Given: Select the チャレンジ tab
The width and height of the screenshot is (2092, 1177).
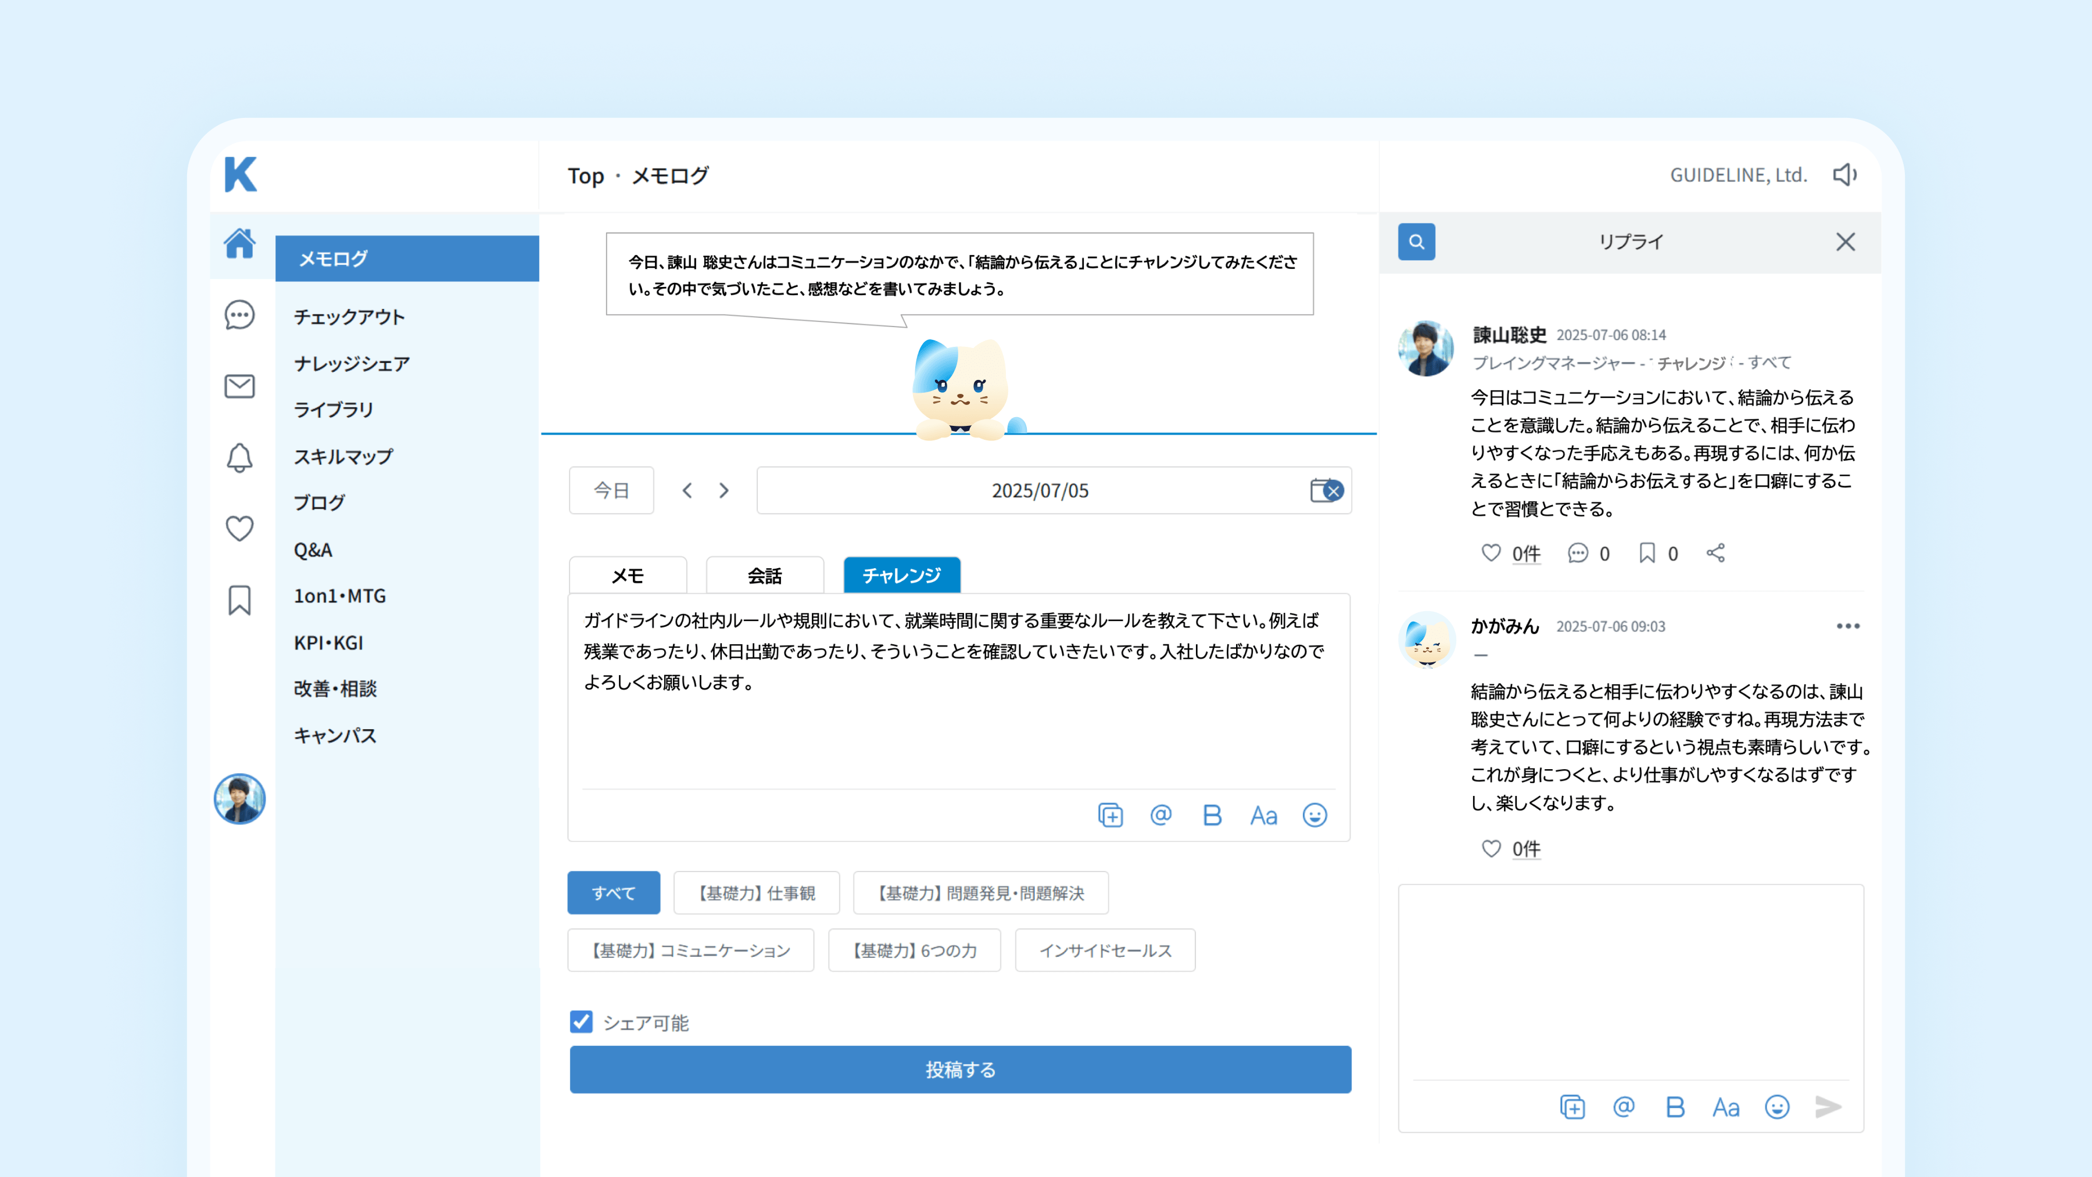Looking at the screenshot, I should (902, 576).
